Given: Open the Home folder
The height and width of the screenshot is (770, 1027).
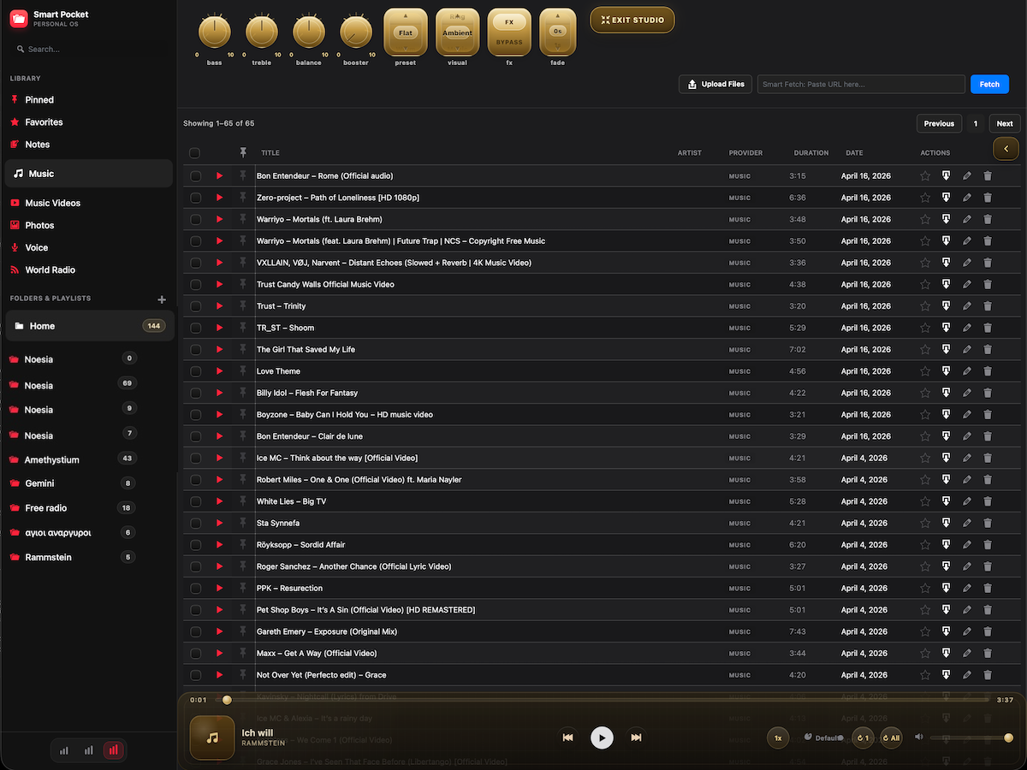Looking at the screenshot, I should 90,326.
